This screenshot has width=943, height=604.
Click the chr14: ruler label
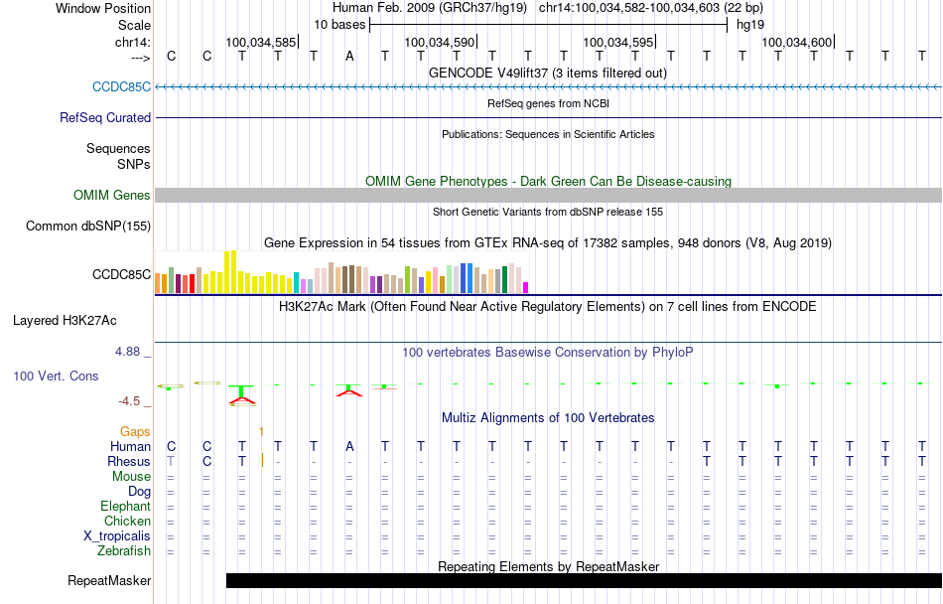coord(133,42)
